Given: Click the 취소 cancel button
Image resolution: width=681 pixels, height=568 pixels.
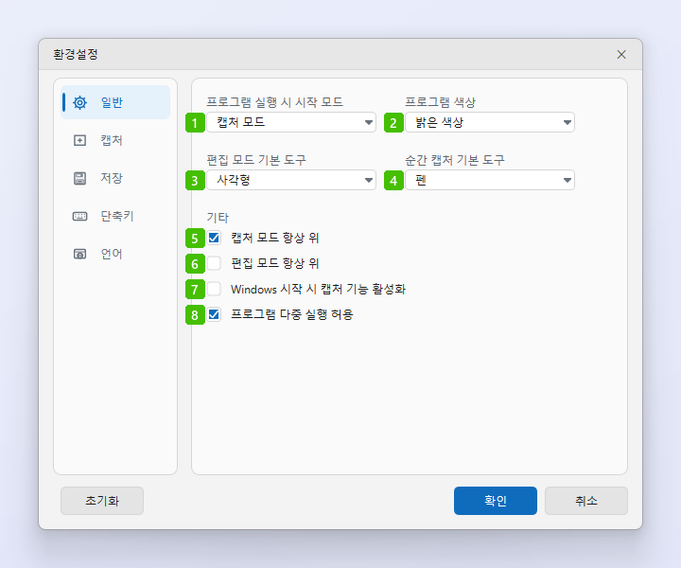Looking at the screenshot, I should [x=586, y=501].
